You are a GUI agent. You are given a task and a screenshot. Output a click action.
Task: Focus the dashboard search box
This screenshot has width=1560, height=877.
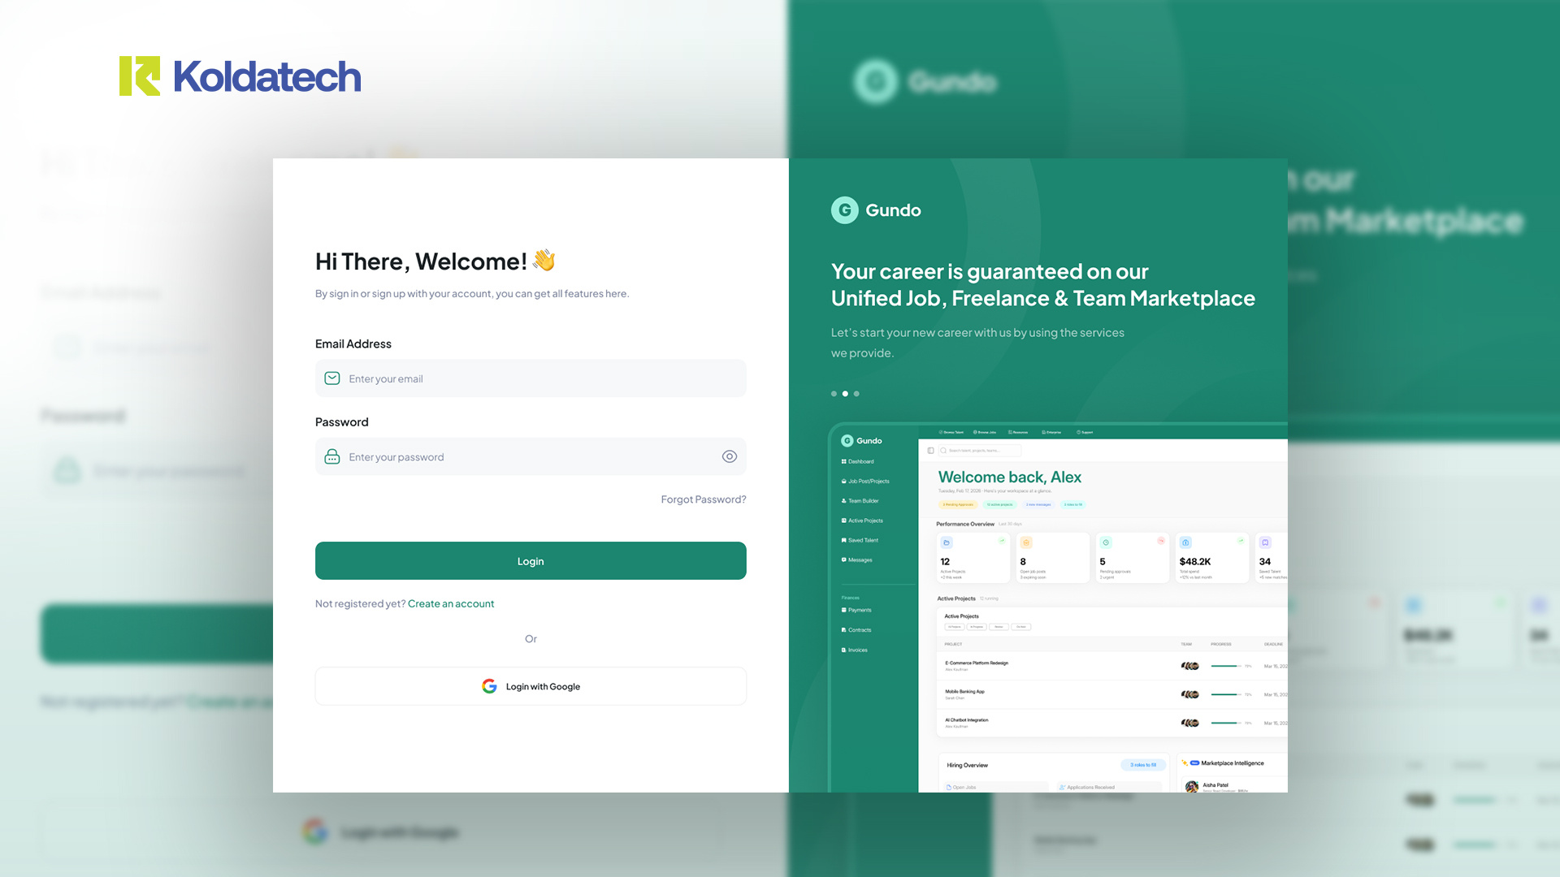click(x=980, y=450)
